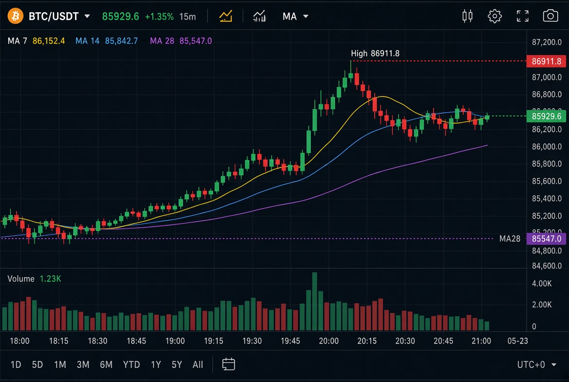The width and height of the screenshot is (569, 382).
Task: Click the red 86911.8 high price tag
Action: [x=546, y=61]
